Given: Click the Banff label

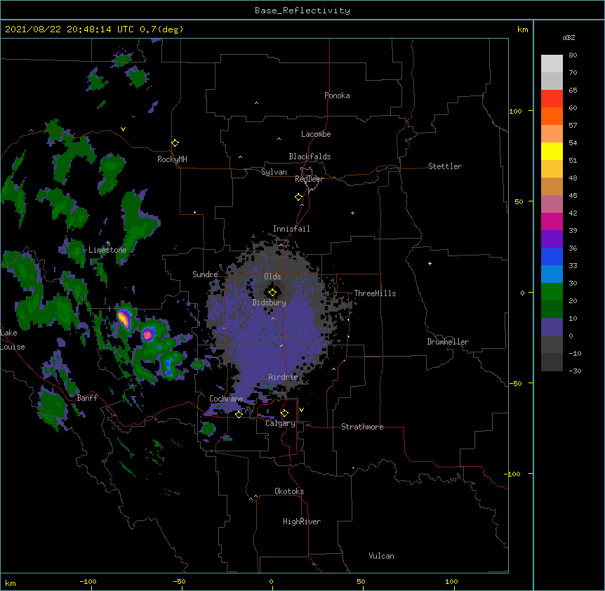Looking at the screenshot, I should point(87,398).
